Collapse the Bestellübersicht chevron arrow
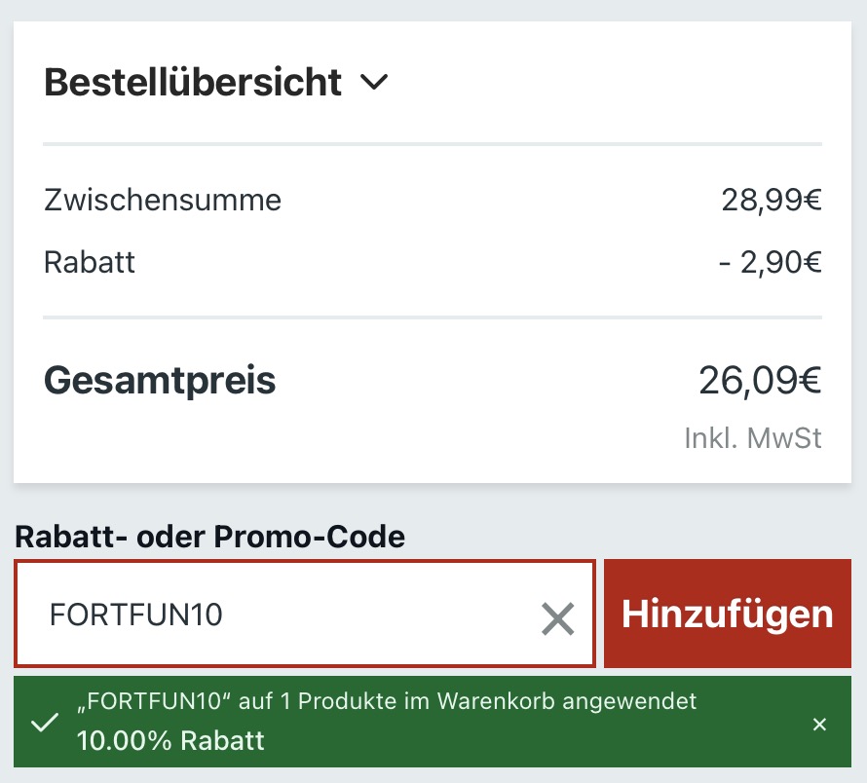This screenshot has width=867, height=783. (x=374, y=82)
